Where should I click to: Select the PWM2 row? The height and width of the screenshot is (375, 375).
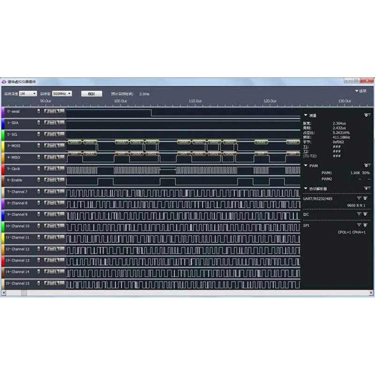tap(345, 179)
